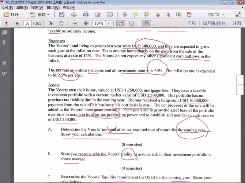Toggle the scrolling-mode fit width button
Viewport: 245px width, 183px height.
121,23
